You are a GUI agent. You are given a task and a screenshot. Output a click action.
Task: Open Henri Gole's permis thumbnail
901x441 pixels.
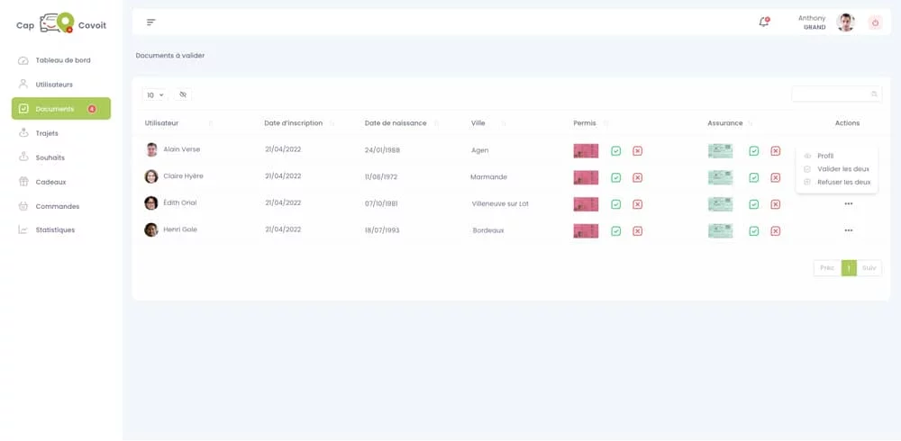click(586, 230)
